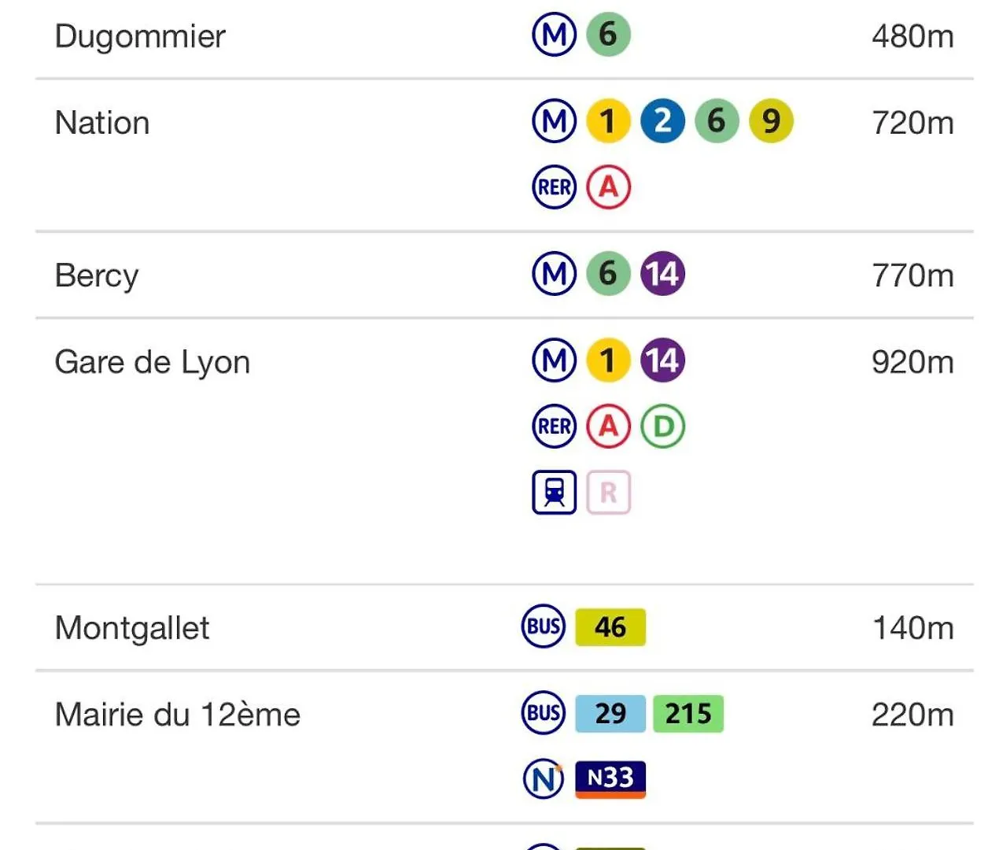Tap the RER logo in the Gare de Lyon row
Viewport: 999px width, 850px height.
(555, 427)
